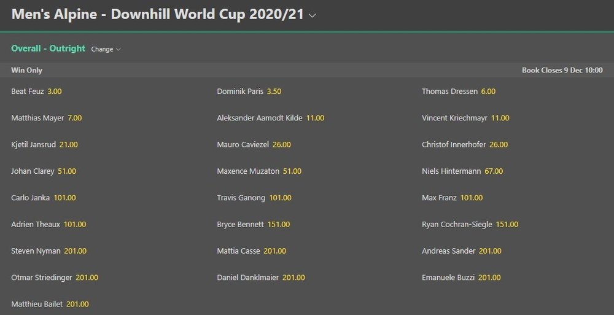Click Matthieu Bailet 201.00 selection
This screenshot has width=614, height=315.
point(50,304)
